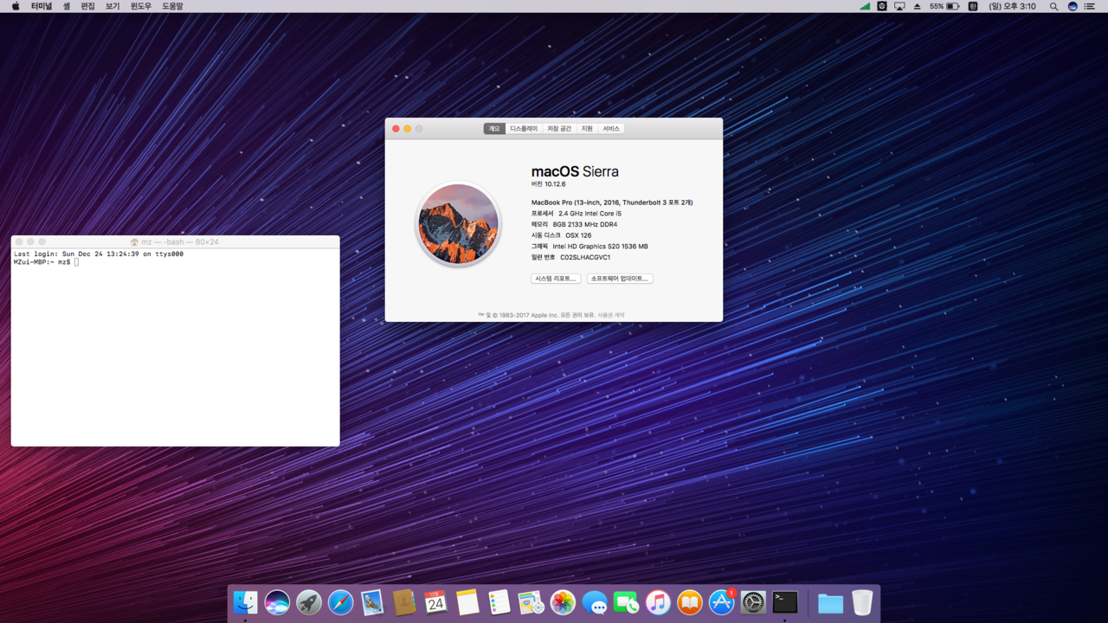Click the macOS Sierra heading
The image size is (1108, 623).
575,171
